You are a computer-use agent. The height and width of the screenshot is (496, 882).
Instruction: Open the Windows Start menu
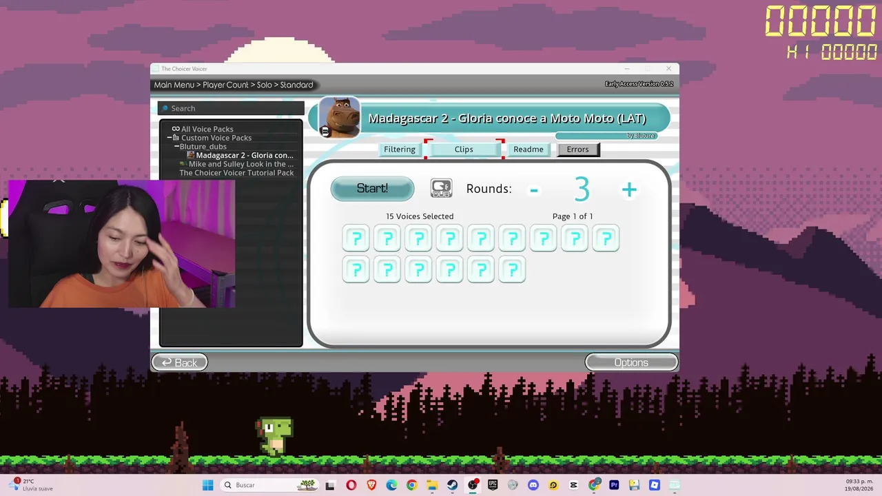(x=207, y=485)
